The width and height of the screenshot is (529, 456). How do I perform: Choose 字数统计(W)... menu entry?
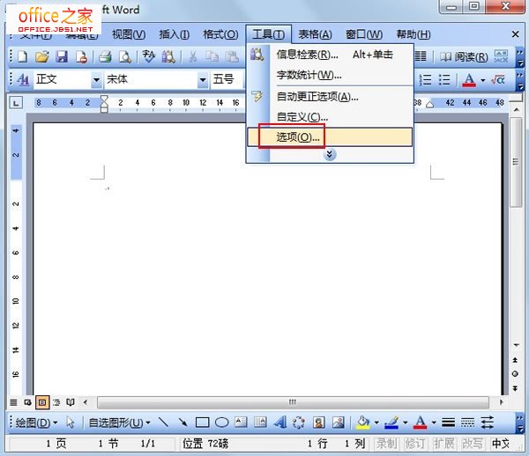(330, 75)
